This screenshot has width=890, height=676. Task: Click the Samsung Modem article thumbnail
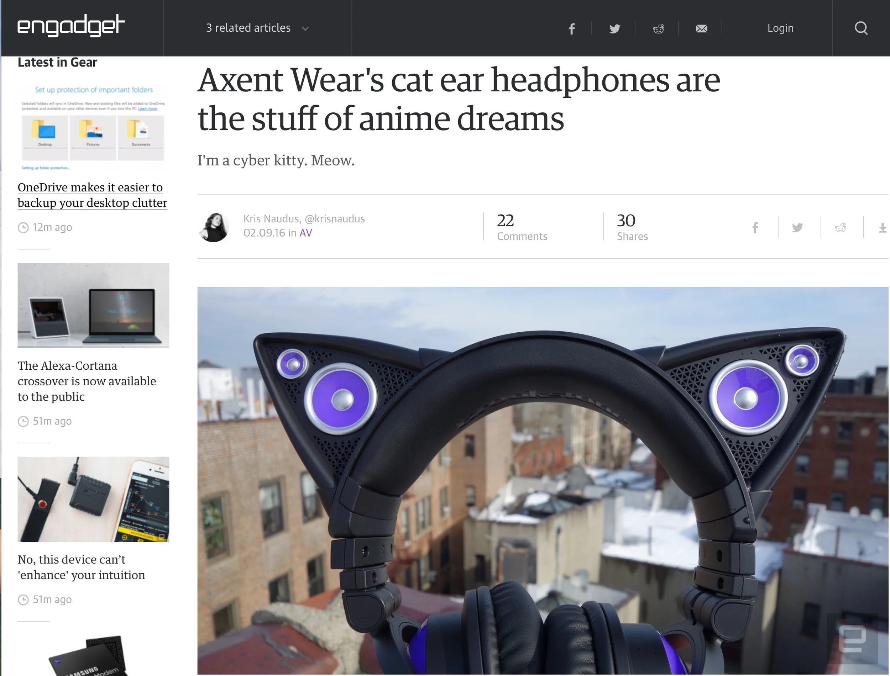[x=93, y=655]
